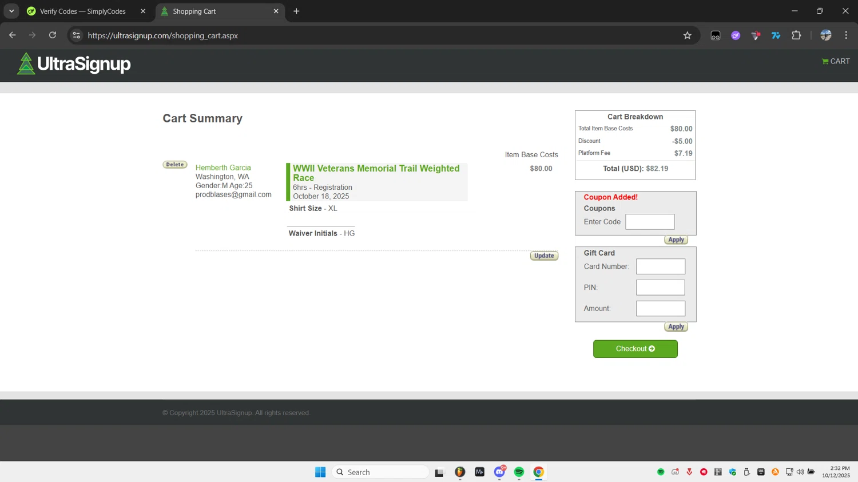Image resolution: width=858 pixels, height=482 pixels.
Task: Open the purple coupon tag extension
Action: click(x=736, y=35)
